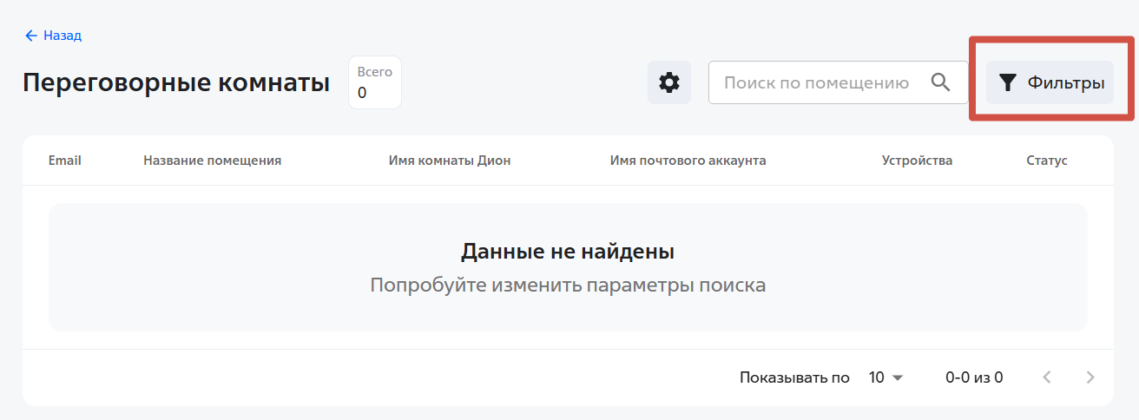This screenshot has height=420, width=1139.
Task: Click the Устройства column header
Action: [x=917, y=161]
